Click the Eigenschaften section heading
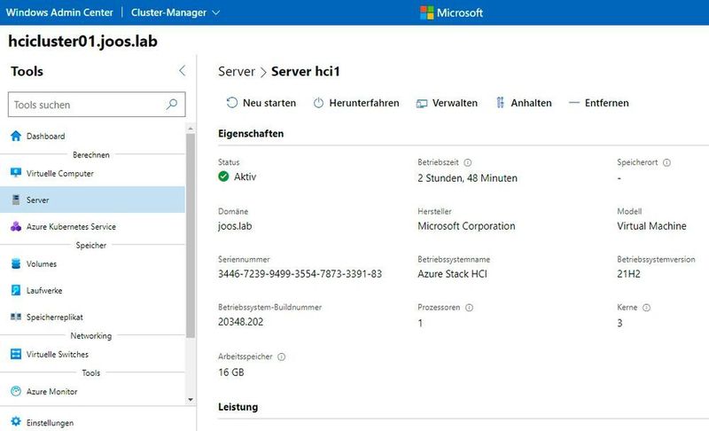 251,133
